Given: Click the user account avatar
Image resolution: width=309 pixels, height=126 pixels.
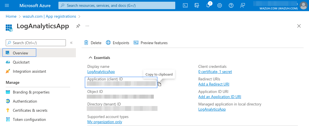Looking at the screenshot, I should 304,5.
